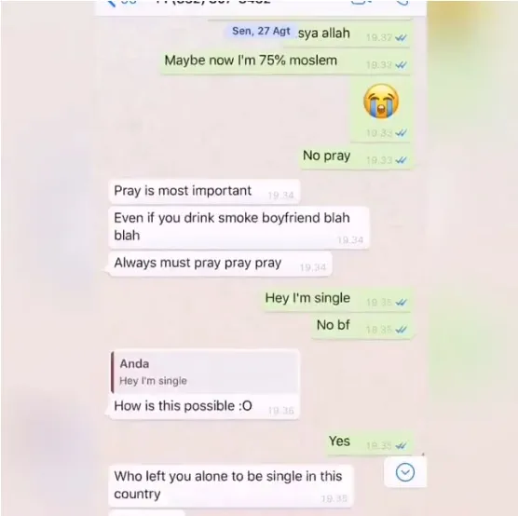Start a voice call with phone icon
Viewport: 518px width, 516px height.
(402, 3)
